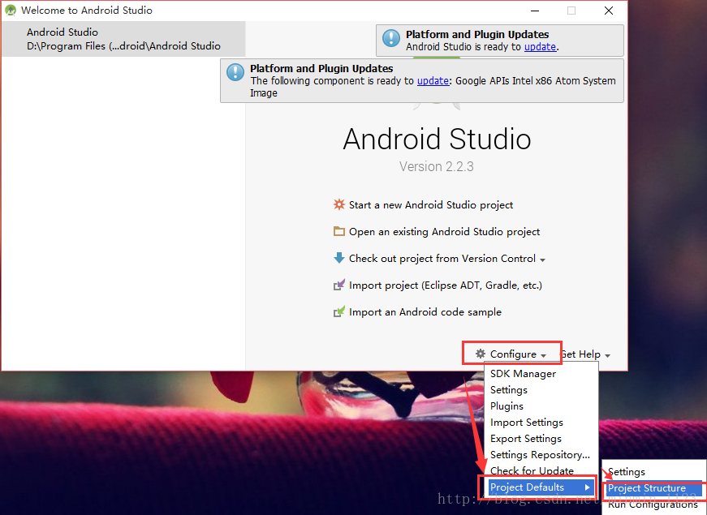The image size is (707, 515).
Task: Check out project from Version Control
Action: (442, 258)
